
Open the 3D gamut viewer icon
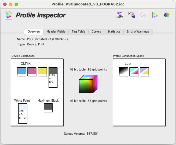[x=167, y=15]
